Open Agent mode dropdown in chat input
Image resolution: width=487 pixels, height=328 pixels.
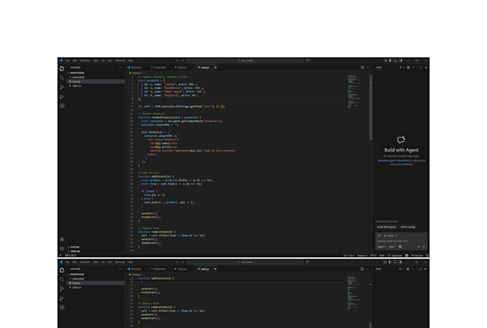pos(382,247)
